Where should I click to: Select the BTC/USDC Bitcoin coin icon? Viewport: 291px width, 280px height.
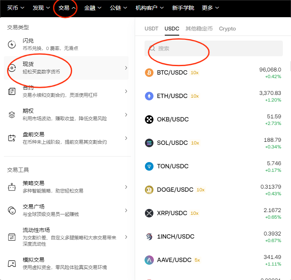pyautogui.click(x=149, y=73)
